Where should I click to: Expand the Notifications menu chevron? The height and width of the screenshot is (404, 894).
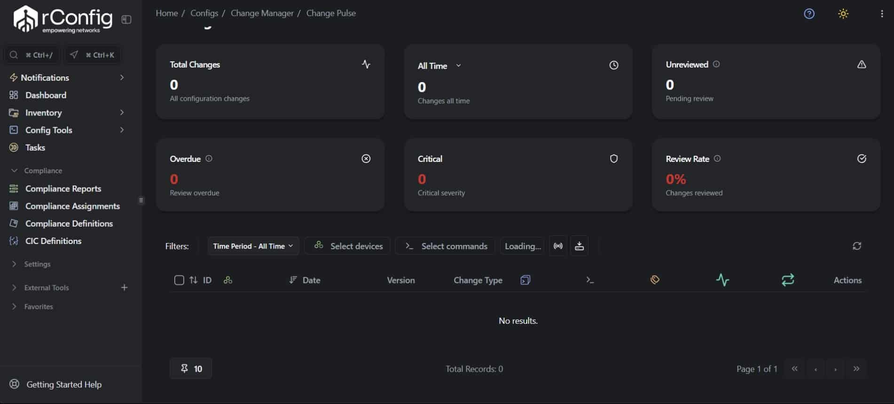(122, 77)
